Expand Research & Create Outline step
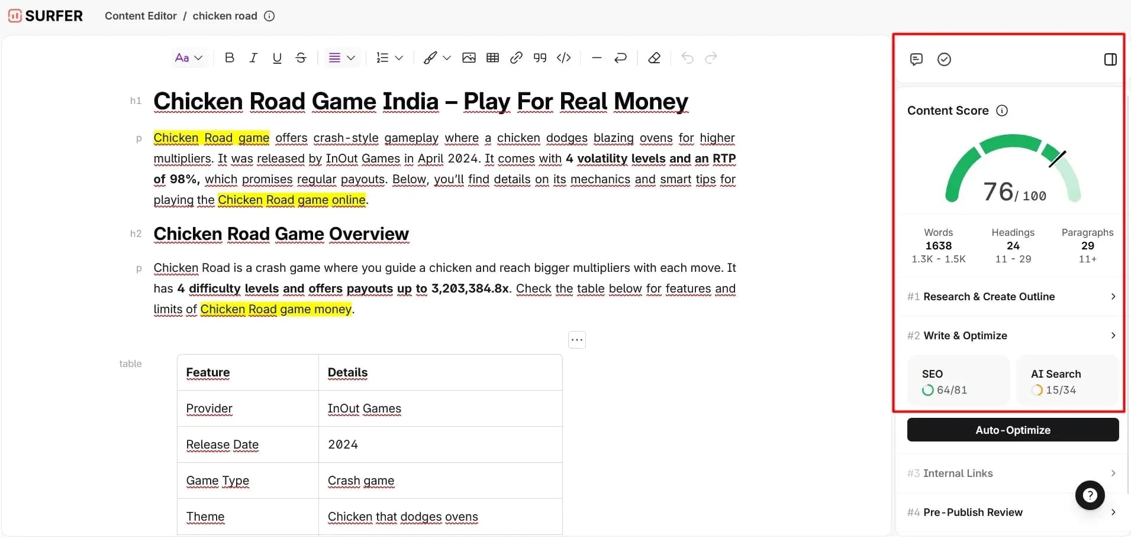Viewport: 1131px width, 539px height. tap(1011, 297)
